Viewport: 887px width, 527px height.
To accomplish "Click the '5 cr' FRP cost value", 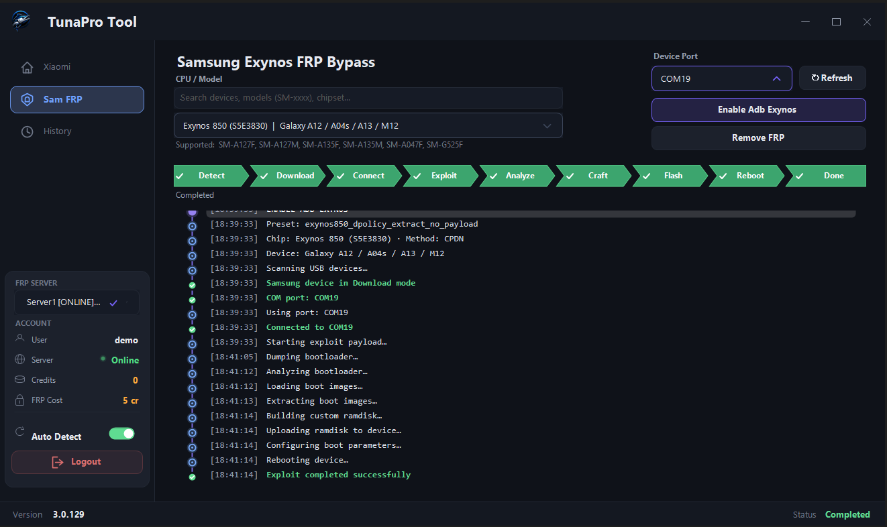I will [x=131, y=400].
